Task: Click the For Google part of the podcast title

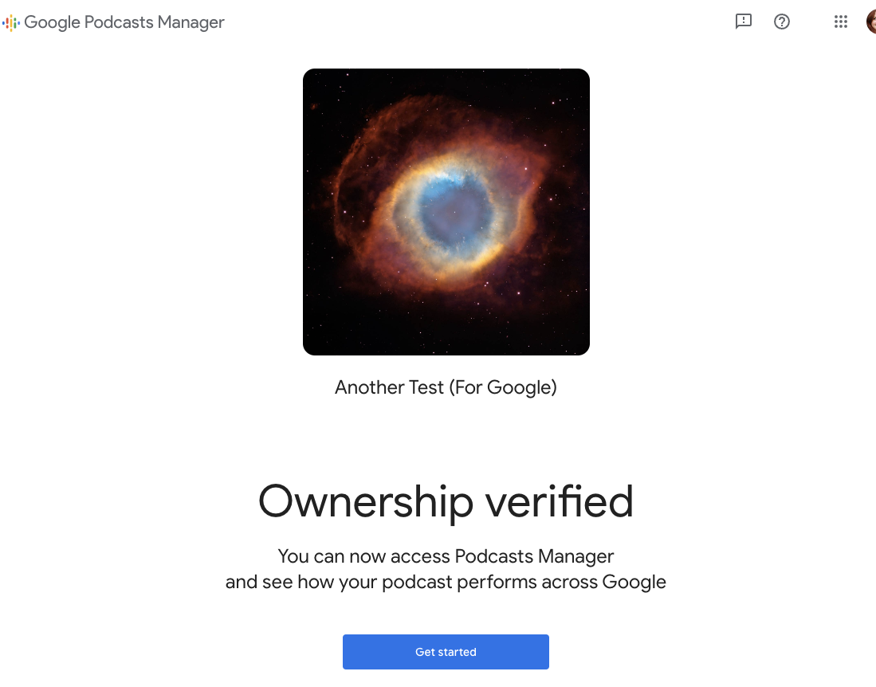Action: [504, 387]
